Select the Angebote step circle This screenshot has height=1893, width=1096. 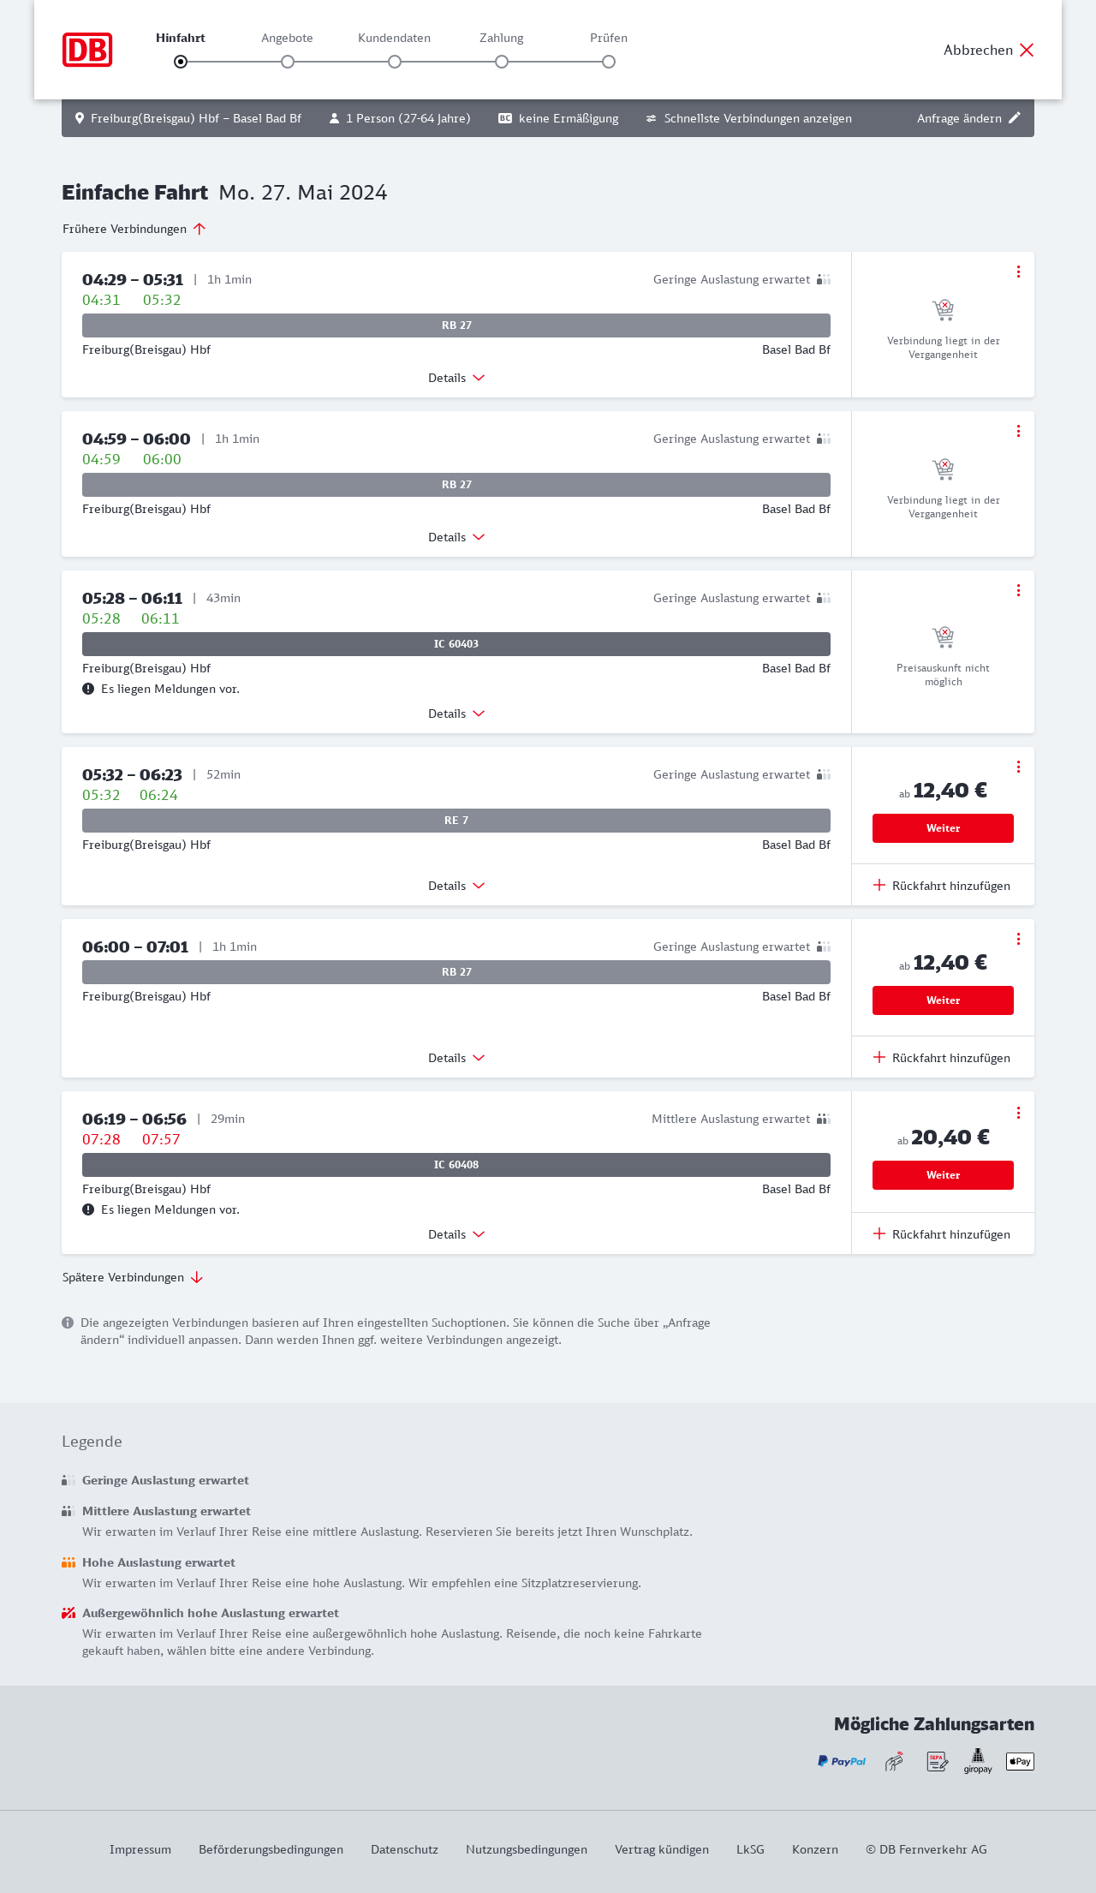click(x=288, y=62)
